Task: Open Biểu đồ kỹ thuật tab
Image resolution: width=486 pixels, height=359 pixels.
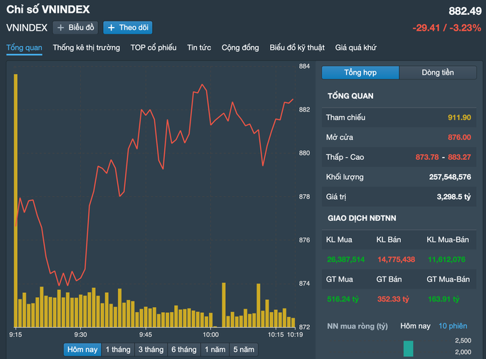Action: pyautogui.click(x=297, y=48)
